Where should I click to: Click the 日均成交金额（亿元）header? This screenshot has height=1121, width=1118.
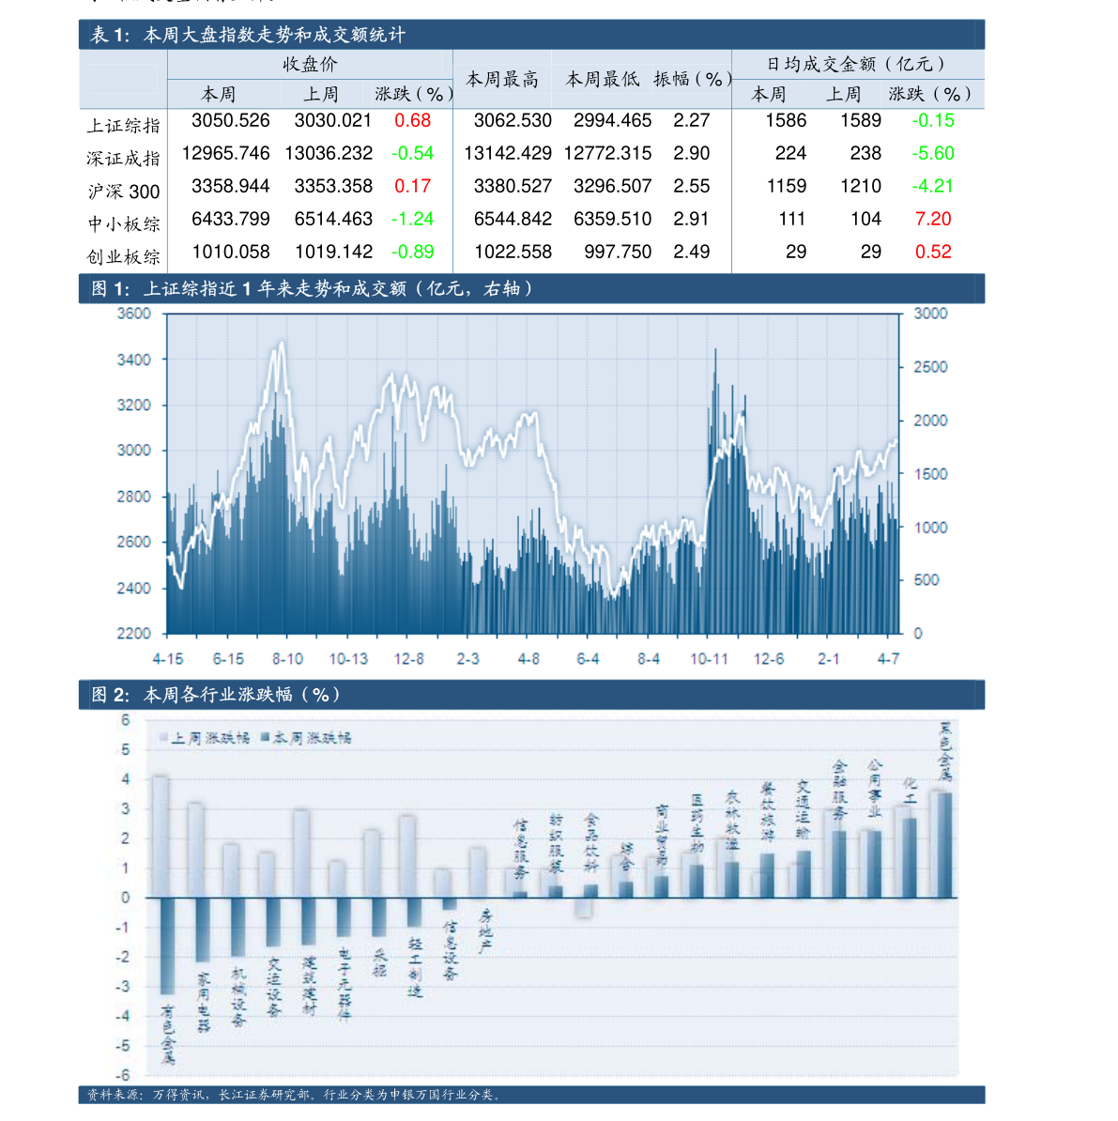[x=857, y=65]
